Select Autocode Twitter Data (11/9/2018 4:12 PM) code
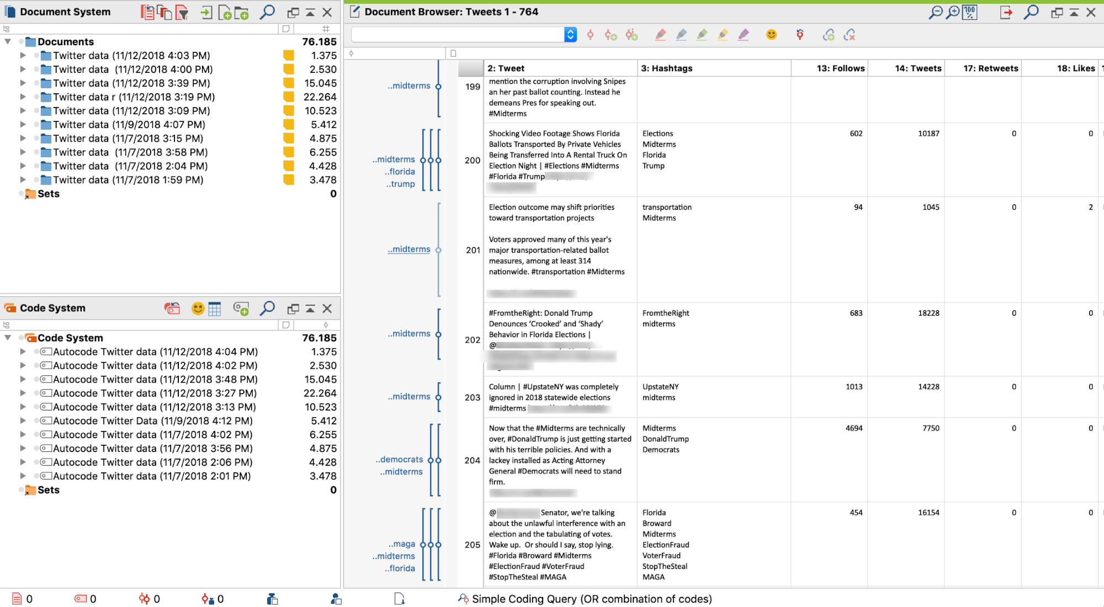The image size is (1104, 607). (x=153, y=420)
